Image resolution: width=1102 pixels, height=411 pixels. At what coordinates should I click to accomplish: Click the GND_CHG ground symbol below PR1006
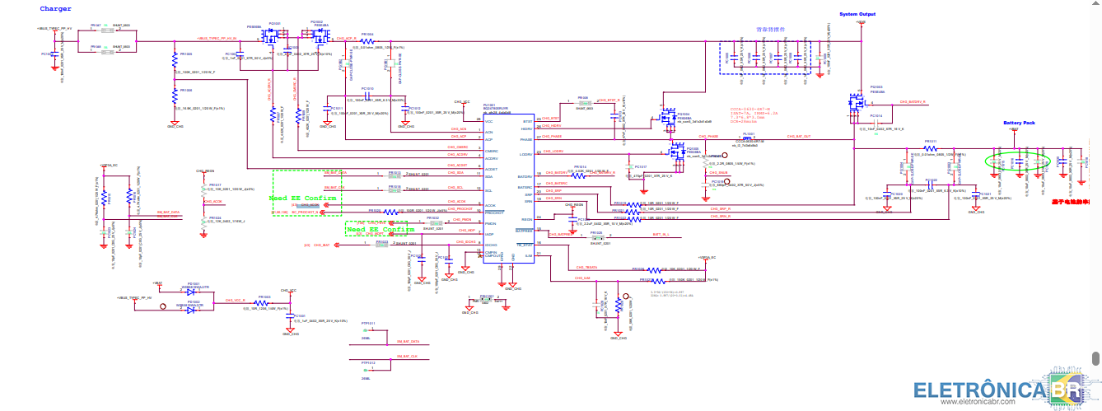tap(175, 122)
